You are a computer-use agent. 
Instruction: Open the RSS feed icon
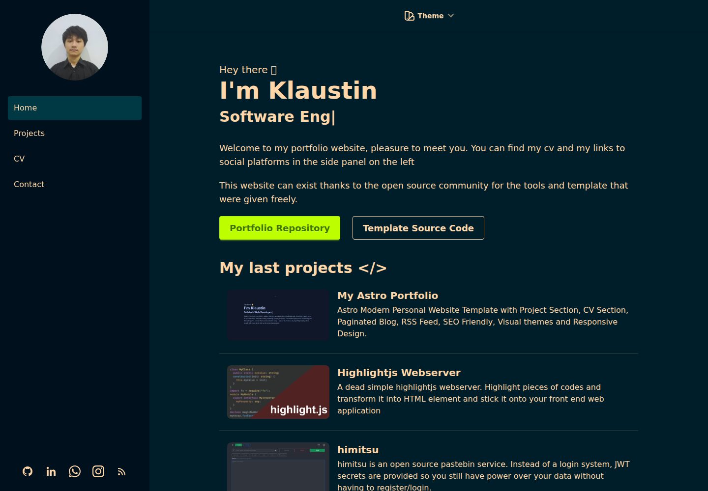click(122, 472)
